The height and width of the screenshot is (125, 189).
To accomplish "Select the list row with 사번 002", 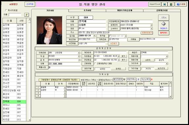I will tap(14, 83).
